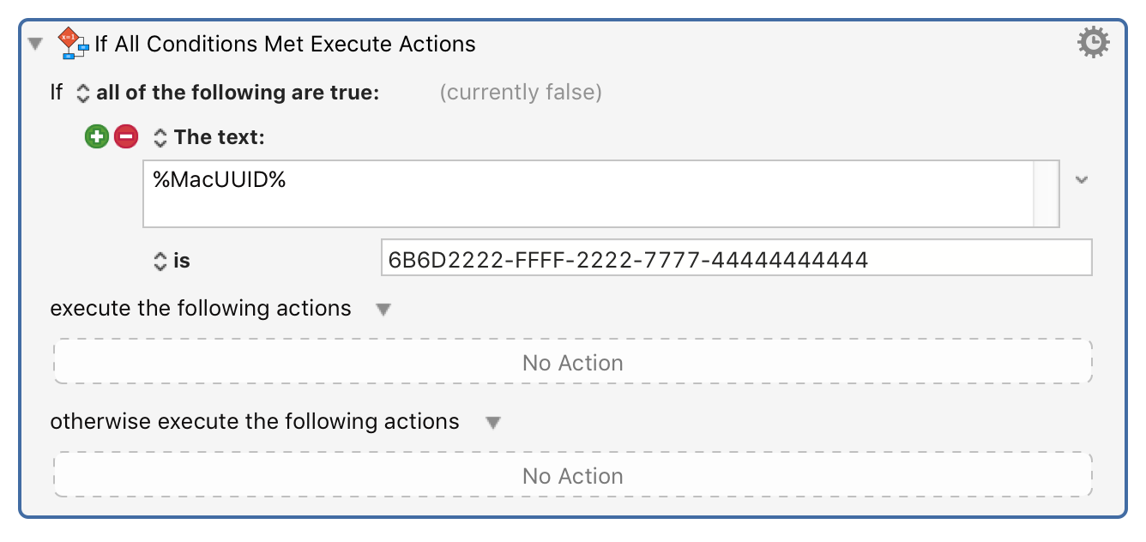1146x542 pixels.
Task: Select the first No Action placeholder
Action: [x=572, y=363]
